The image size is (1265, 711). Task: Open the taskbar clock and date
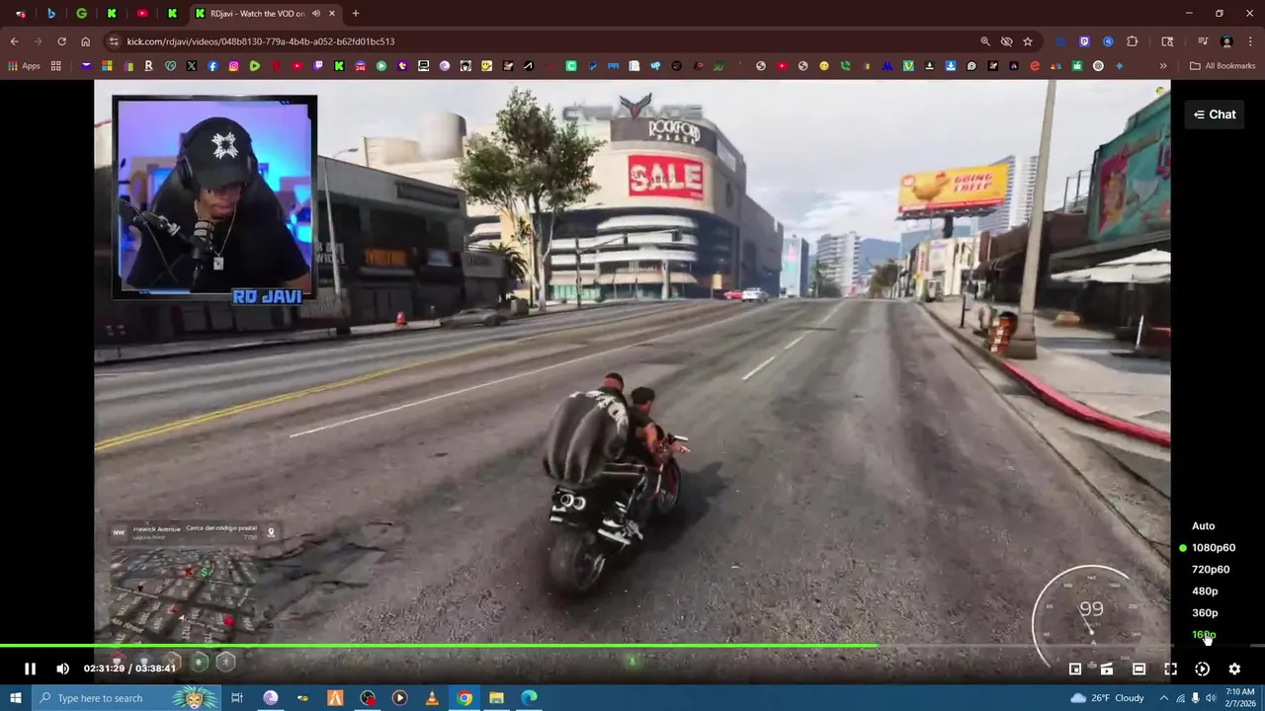click(1239, 698)
